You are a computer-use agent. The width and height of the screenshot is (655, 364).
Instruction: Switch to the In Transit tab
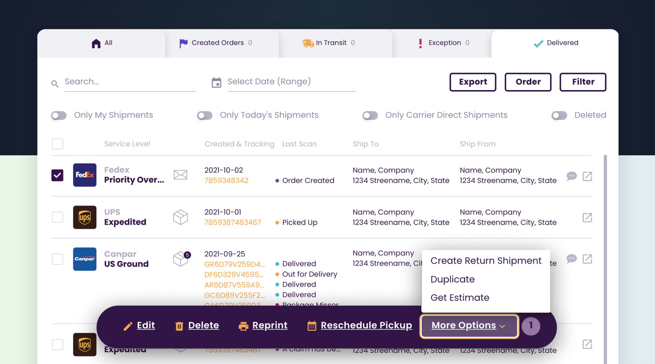pos(329,43)
